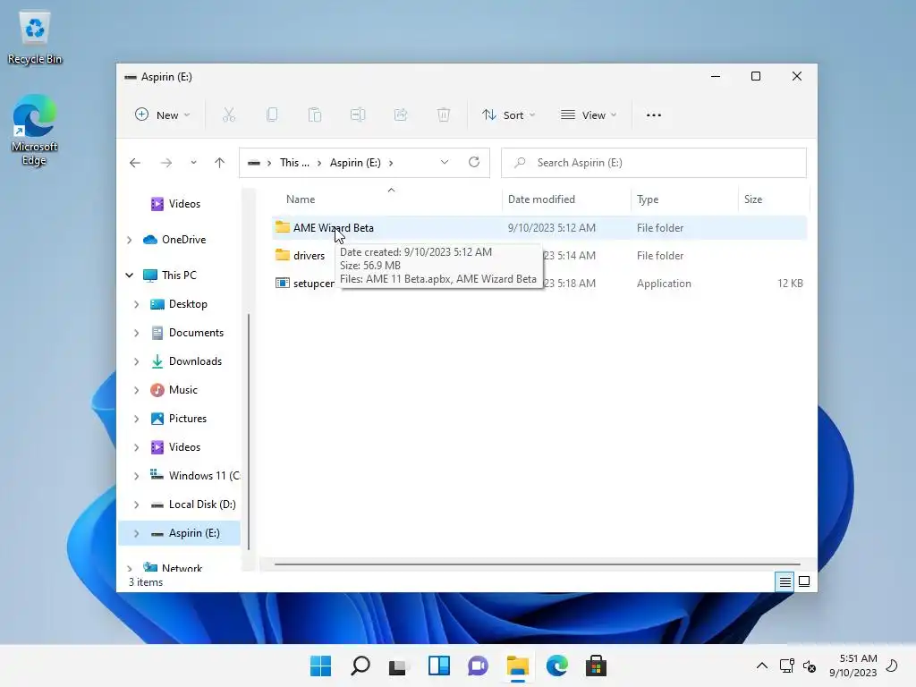Switch to large thumbnails view icon

804,581
